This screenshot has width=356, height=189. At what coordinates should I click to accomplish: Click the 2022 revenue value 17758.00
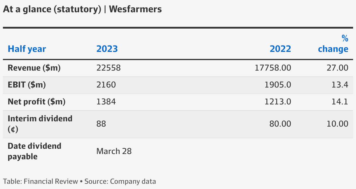273,68
